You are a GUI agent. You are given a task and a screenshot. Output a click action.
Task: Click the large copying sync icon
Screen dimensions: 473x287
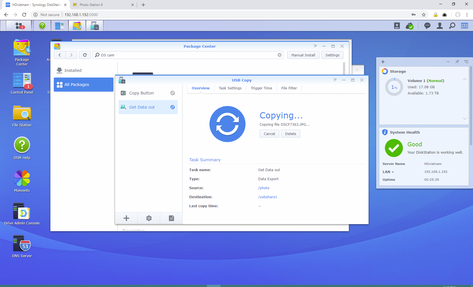(x=227, y=124)
